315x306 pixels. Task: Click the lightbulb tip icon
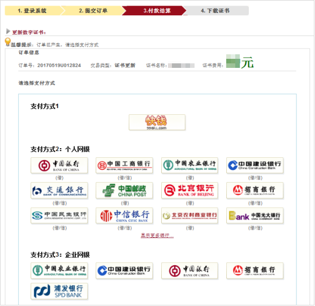[x=7, y=42]
